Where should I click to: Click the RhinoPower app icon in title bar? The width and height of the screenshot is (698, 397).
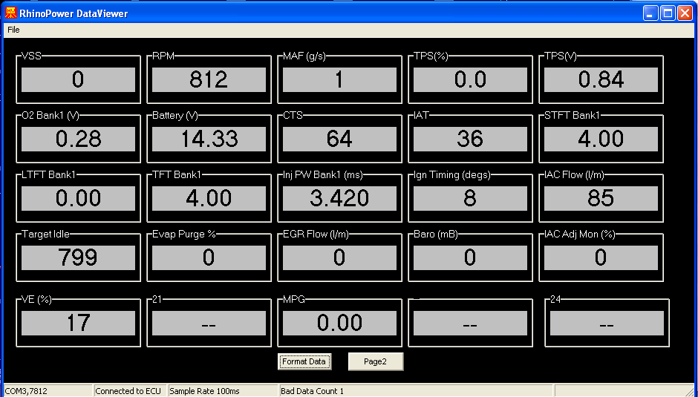11,13
